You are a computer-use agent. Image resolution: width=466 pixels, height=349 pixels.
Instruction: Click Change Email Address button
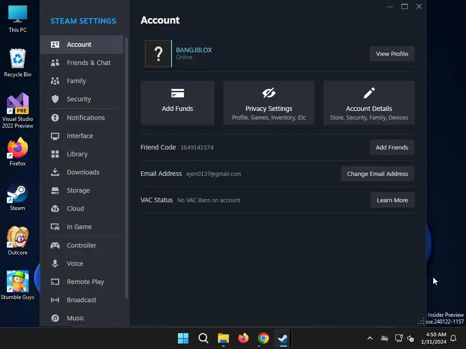(377, 174)
